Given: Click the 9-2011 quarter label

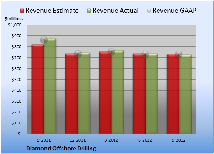Looking at the screenshot, I should [x=44, y=140].
